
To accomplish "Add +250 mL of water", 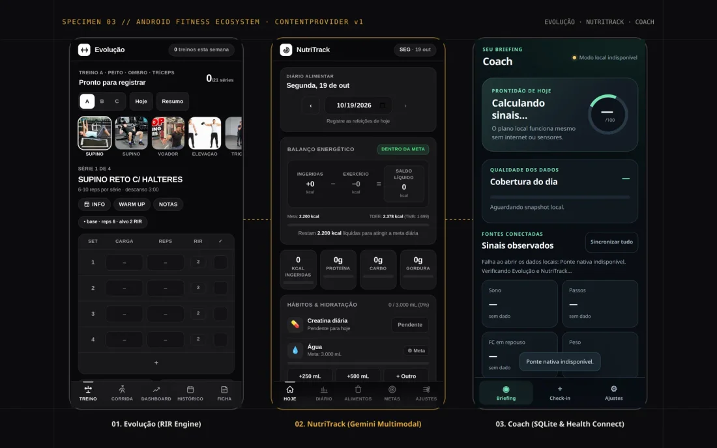I will (x=310, y=375).
